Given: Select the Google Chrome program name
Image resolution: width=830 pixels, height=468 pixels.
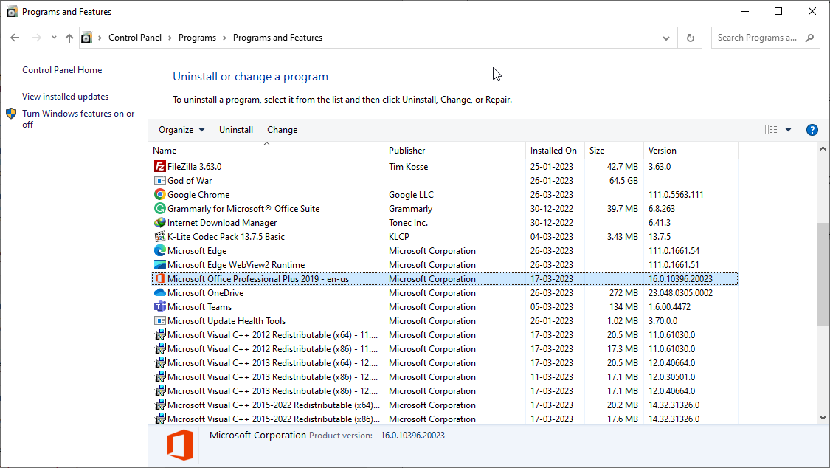Looking at the screenshot, I should click(198, 195).
